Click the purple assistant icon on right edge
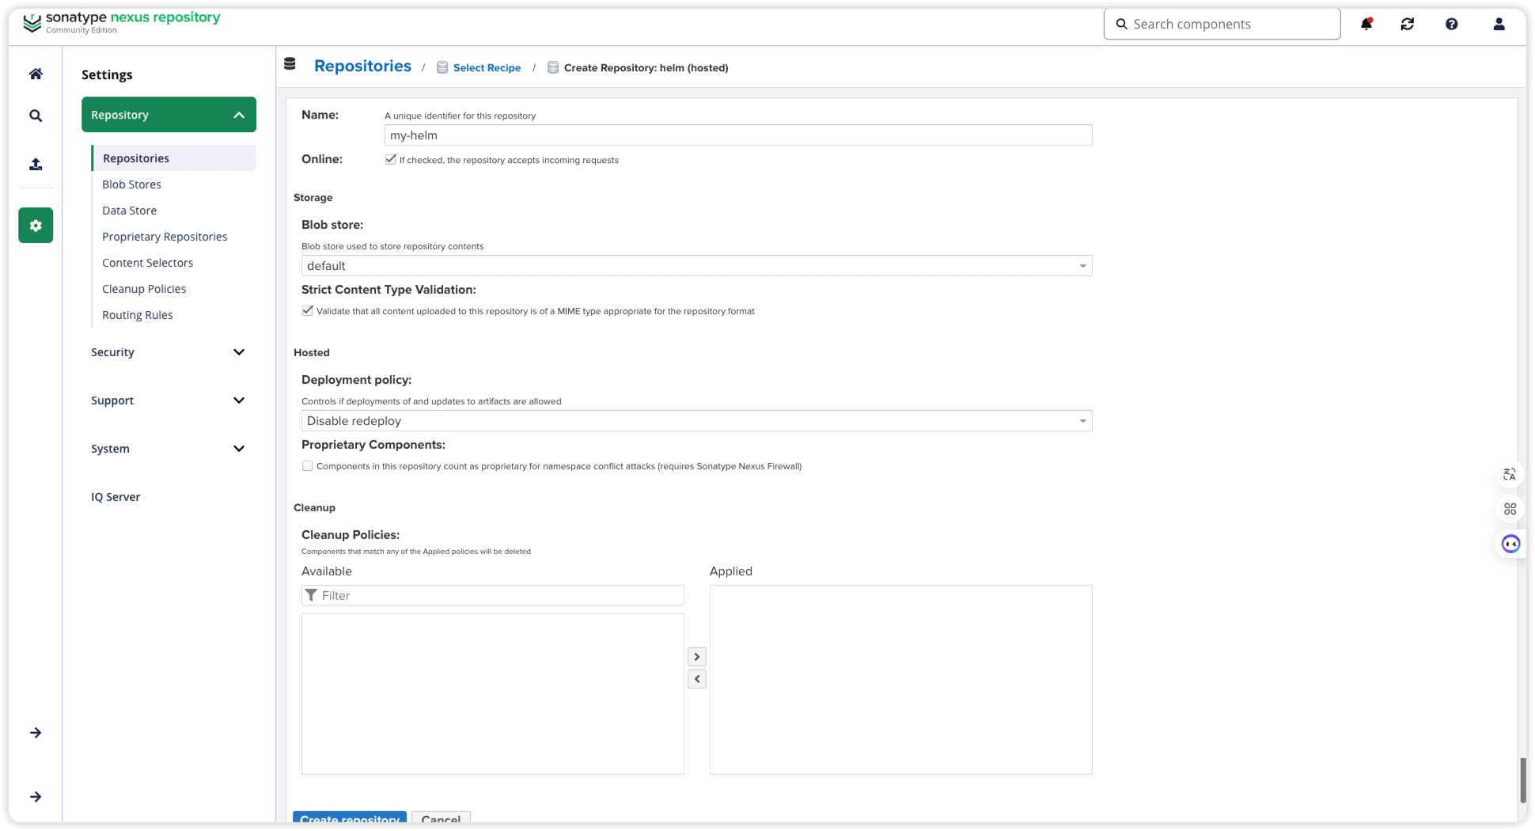The image size is (1535, 831). pyautogui.click(x=1510, y=544)
